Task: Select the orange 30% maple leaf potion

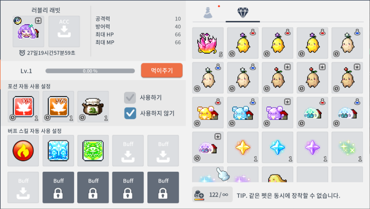Action: (x=58, y=106)
